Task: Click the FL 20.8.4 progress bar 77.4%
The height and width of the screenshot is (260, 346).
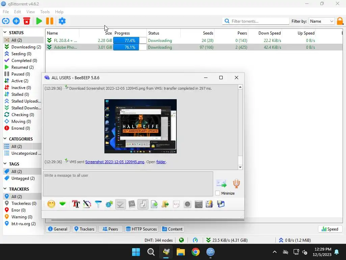Action: click(x=130, y=41)
